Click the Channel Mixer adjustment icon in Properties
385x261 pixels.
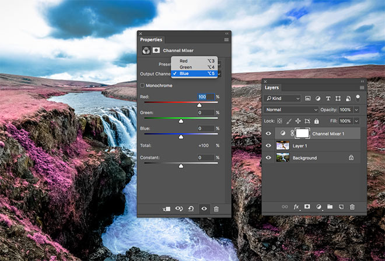point(146,50)
